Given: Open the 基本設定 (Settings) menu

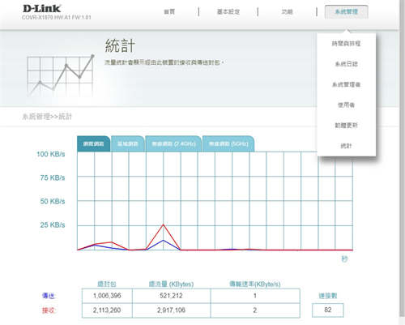Looking at the screenshot, I should (x=228, y=11).
